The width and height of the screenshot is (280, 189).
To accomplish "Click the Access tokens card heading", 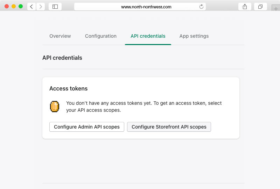I will point(69,89).
